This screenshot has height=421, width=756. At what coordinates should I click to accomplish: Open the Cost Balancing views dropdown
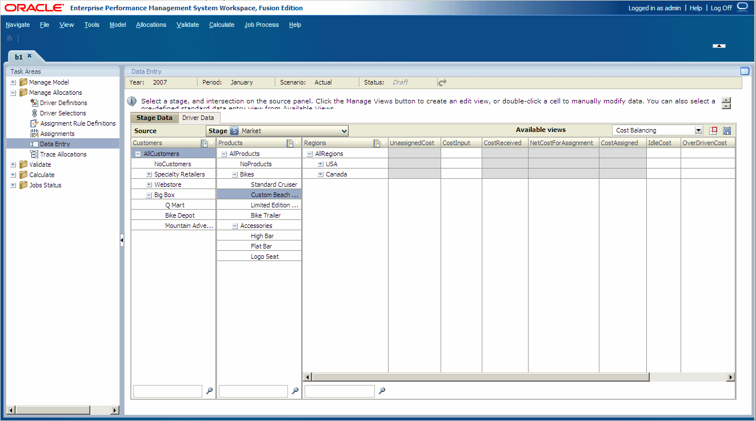700,130
